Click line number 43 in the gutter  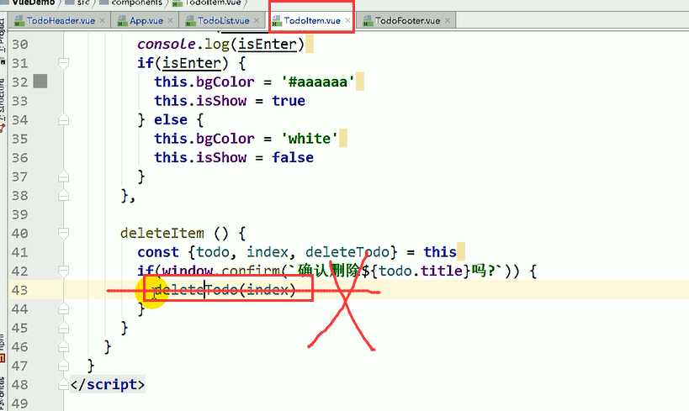pos(20,290)
